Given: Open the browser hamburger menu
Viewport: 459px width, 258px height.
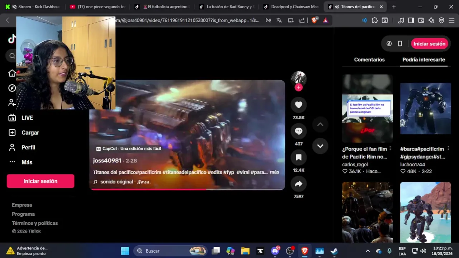Looking at the screenshot, I should pos(451,20).
